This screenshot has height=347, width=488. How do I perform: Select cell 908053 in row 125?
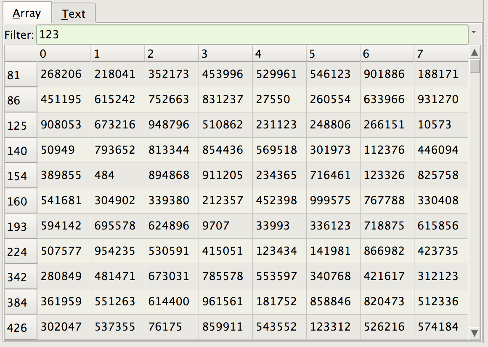pyautogui.click(x=64, y=125)
